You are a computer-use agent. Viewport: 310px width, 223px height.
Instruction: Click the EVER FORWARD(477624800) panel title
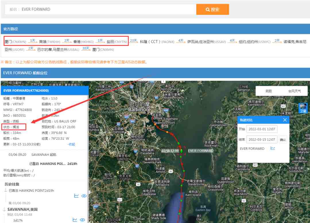tap(26, 91)
